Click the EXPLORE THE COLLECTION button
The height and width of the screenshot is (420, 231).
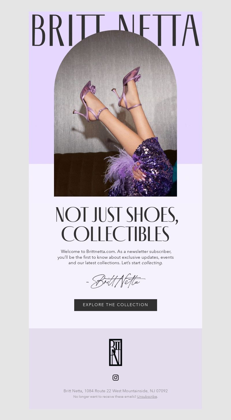tap(115, 305)
